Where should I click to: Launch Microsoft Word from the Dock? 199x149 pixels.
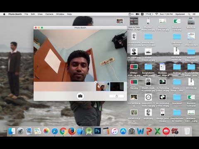141,131
